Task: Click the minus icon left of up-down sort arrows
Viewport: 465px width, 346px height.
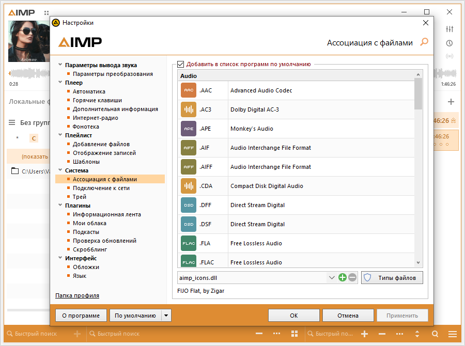Action: coord(382,334)
